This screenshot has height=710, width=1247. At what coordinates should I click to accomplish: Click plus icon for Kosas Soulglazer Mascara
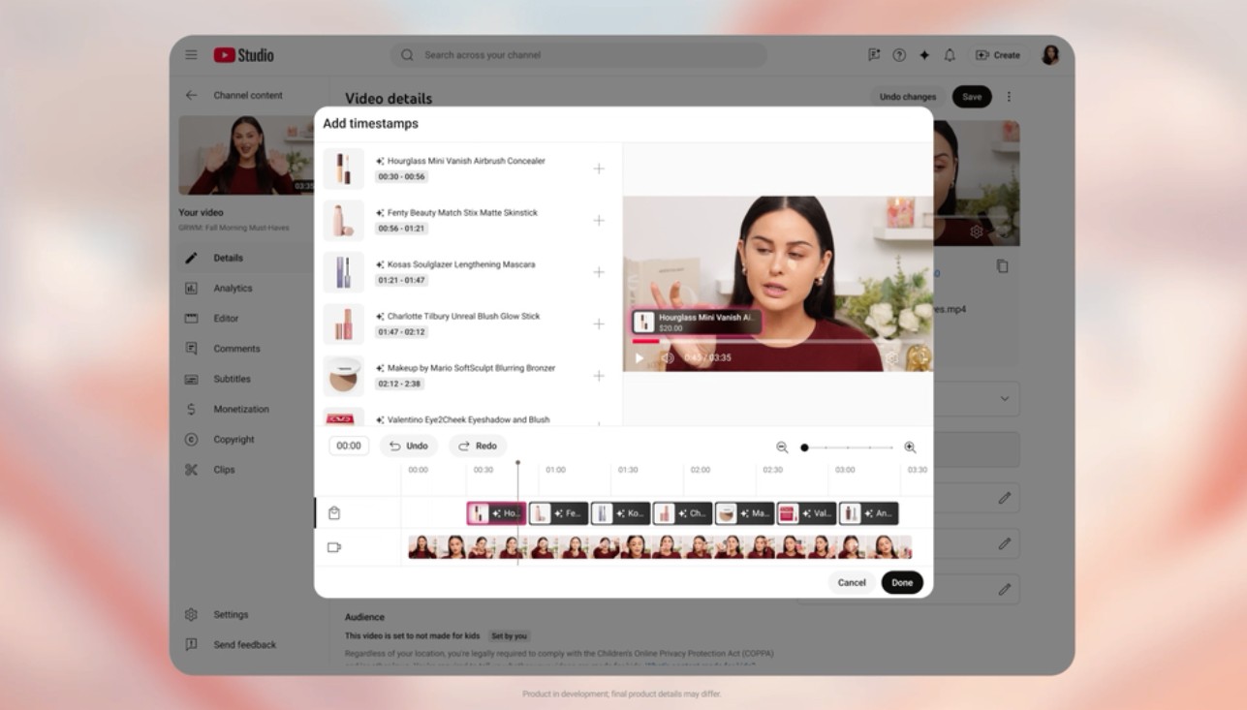[x=599, y=272]
